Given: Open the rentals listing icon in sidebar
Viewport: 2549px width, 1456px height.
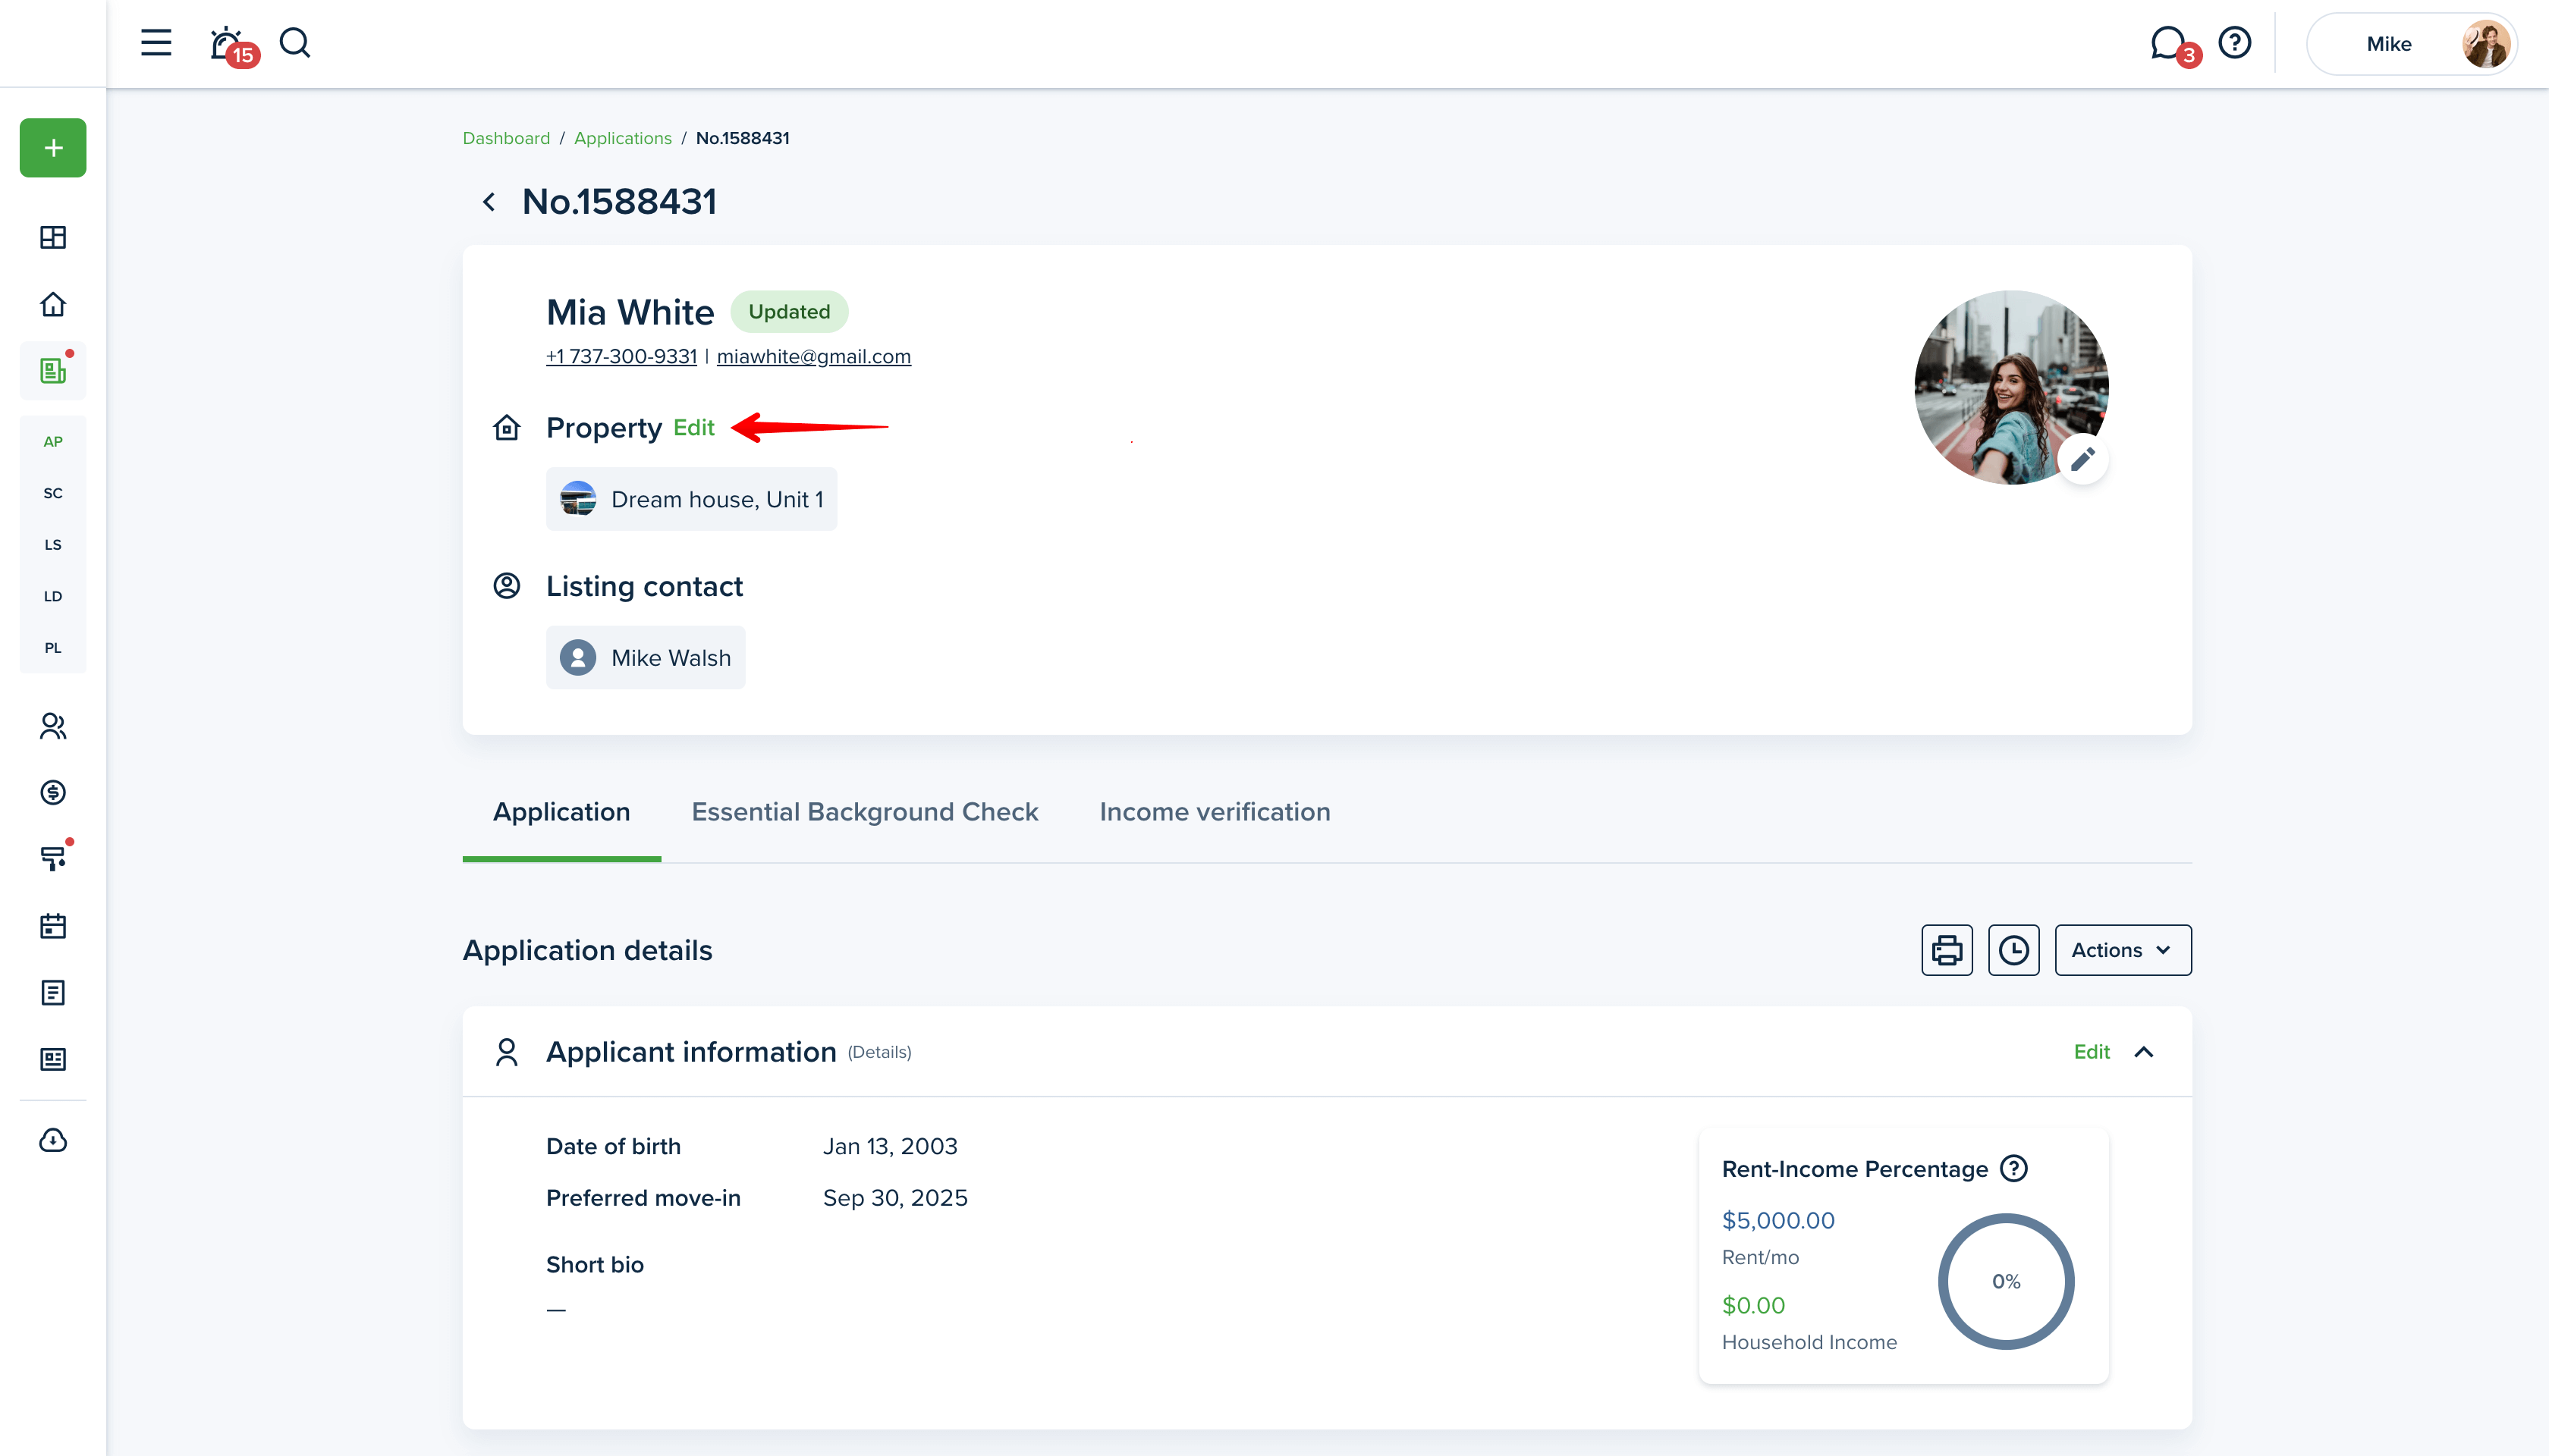Looking at the screenshot, I should [53, 370].
